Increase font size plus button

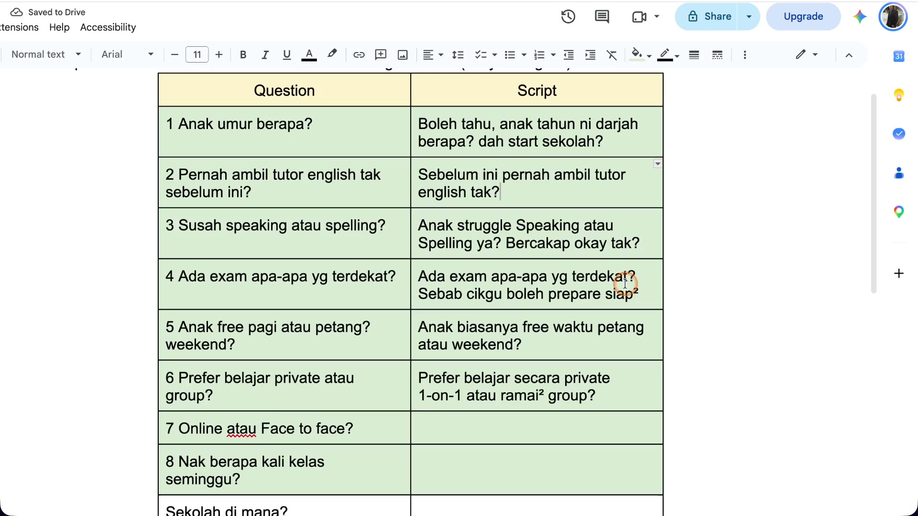coord(219,55)
